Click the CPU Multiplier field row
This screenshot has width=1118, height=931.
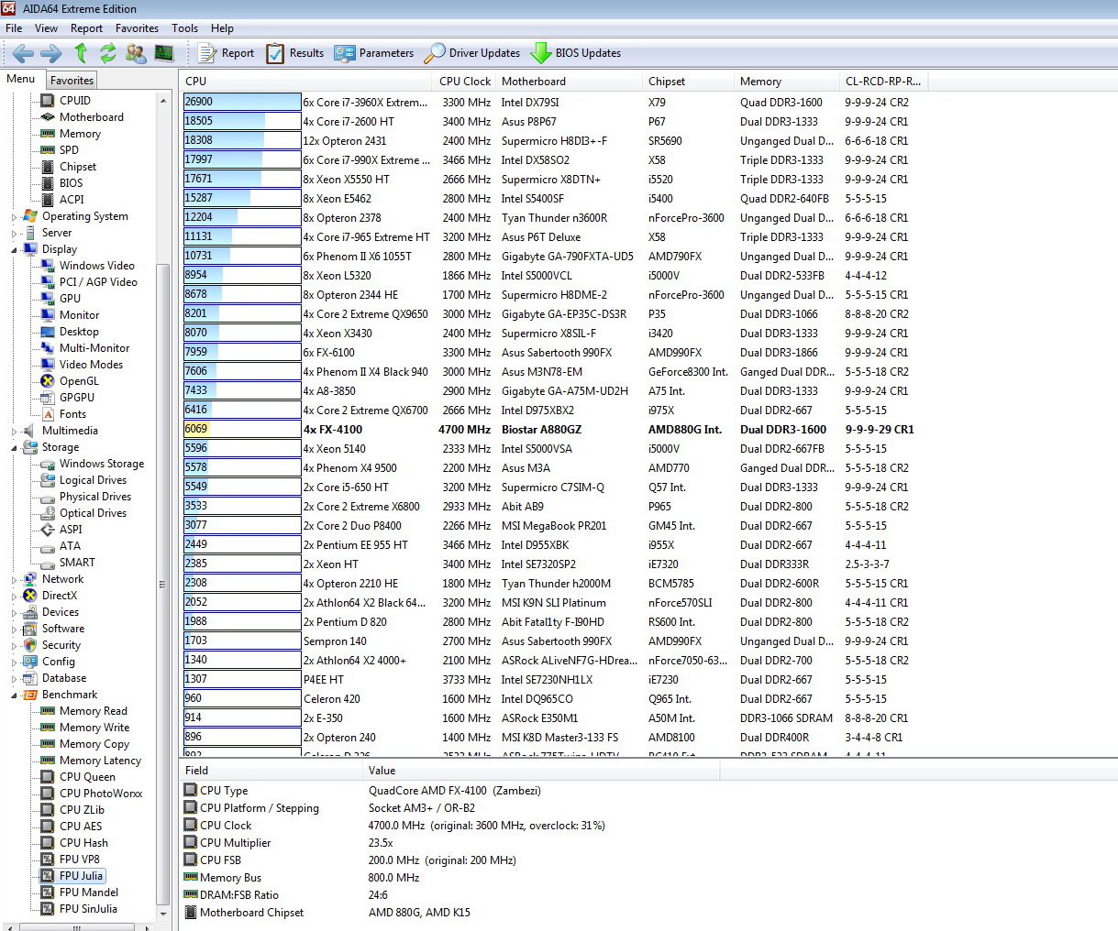[x=449, y=843]
